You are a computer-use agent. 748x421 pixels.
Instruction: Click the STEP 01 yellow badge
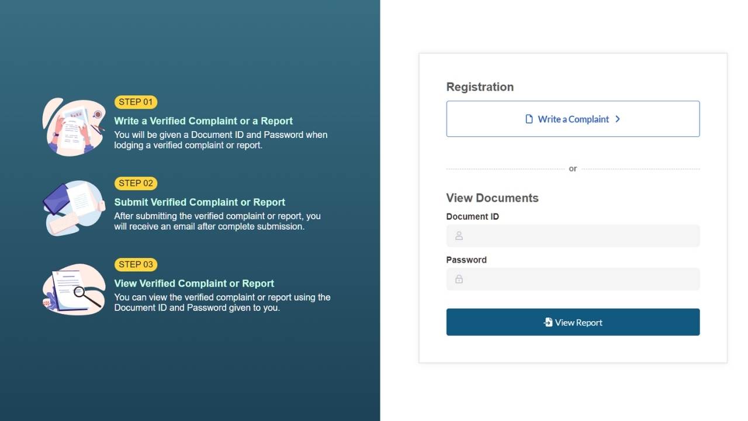pos(136,102)
